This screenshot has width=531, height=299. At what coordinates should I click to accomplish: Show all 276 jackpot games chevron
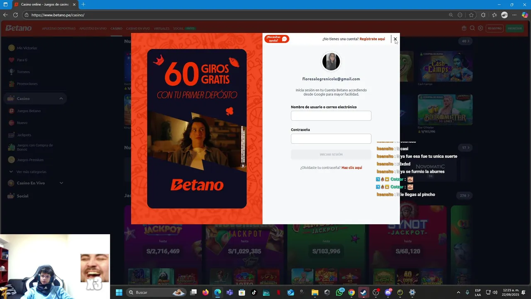tap(465, 196)
